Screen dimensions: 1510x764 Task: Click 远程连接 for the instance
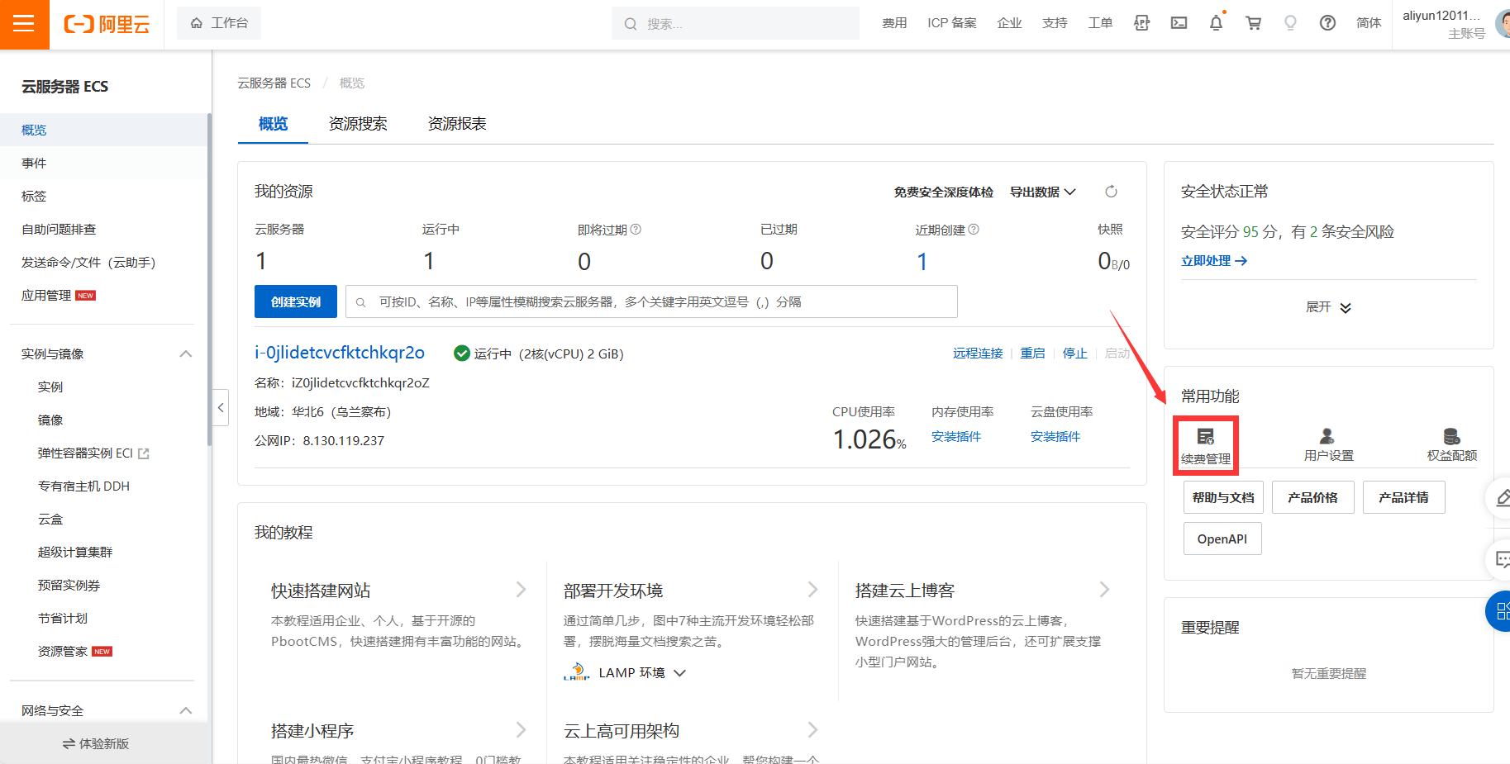pos(978,354)
